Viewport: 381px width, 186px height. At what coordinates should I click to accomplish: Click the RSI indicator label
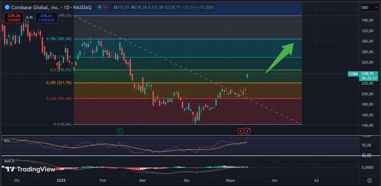(x=7, y=141)
